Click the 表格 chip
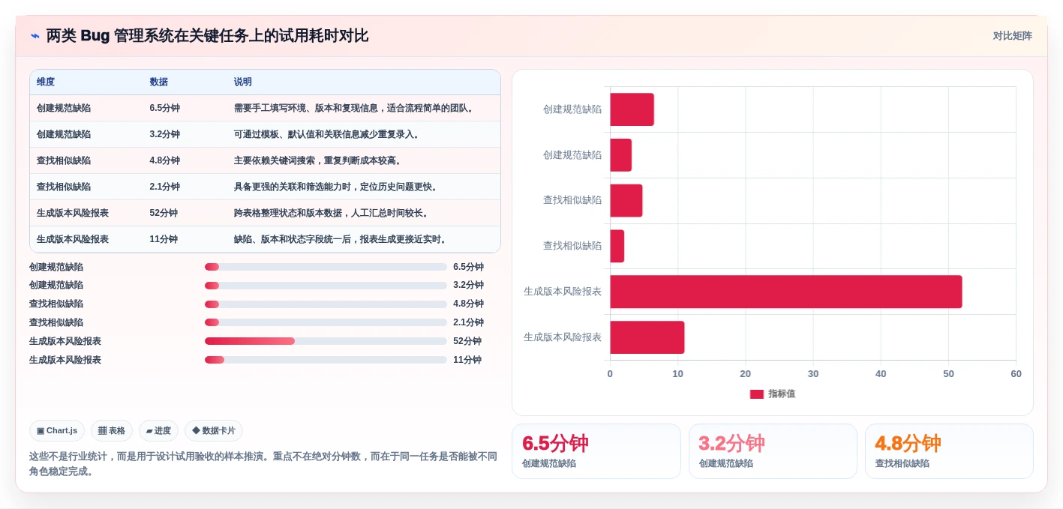 point(112,430)
